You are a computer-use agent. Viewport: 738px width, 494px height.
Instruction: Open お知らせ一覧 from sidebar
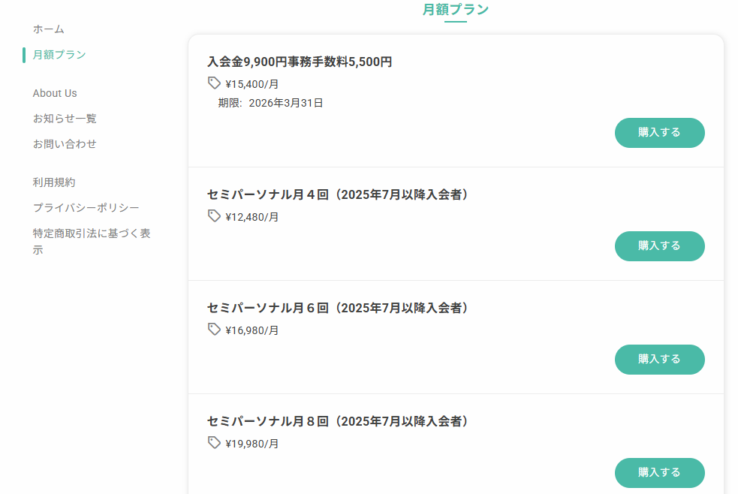(65, 119)
